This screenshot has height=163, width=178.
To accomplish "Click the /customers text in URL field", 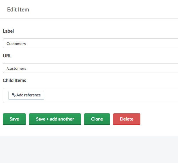I will click(x=16, y=68).
